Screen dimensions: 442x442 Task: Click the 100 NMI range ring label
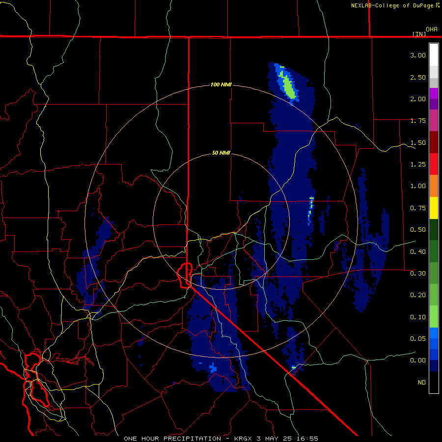(221, 84)
